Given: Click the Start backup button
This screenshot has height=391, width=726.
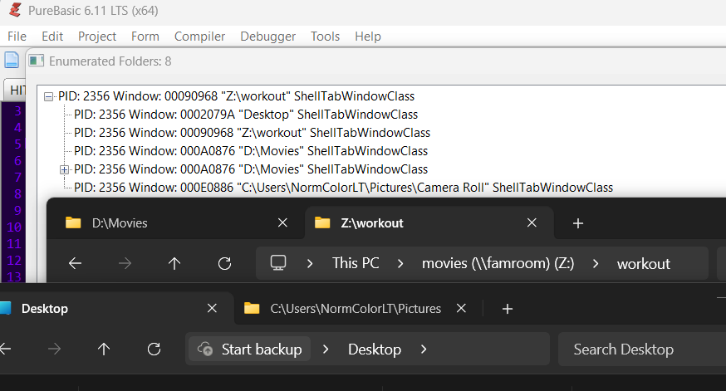Looking at the screenshot, I should [249, 349].
